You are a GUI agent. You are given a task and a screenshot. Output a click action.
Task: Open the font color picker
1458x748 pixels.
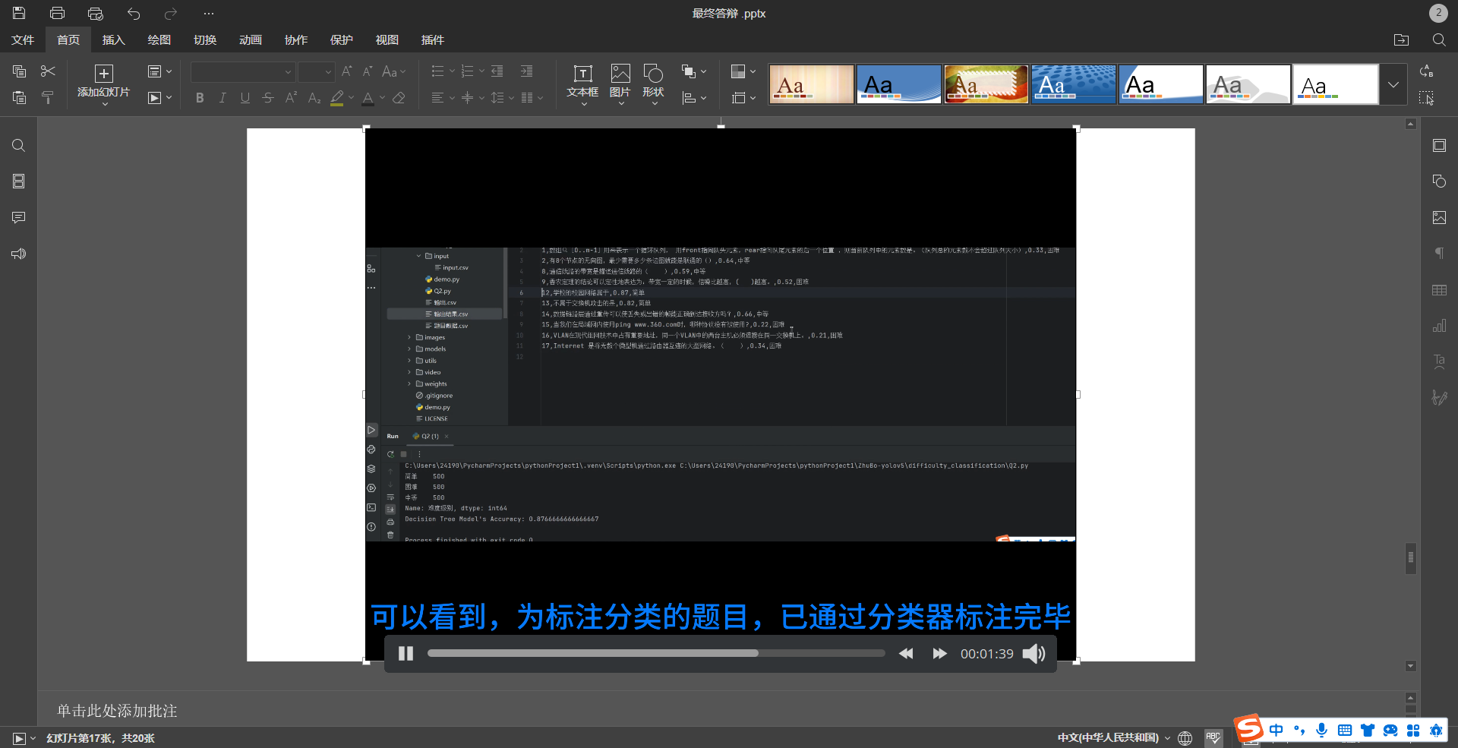point(382,98)
